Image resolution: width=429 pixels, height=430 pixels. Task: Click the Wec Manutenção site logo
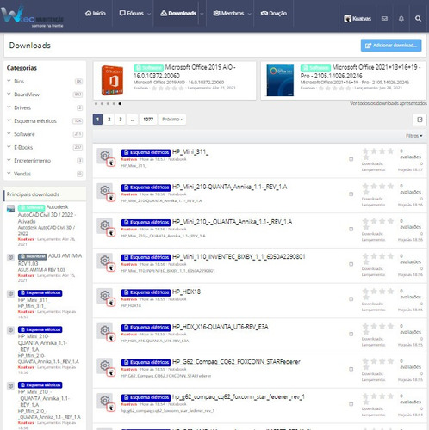(32, 17)
